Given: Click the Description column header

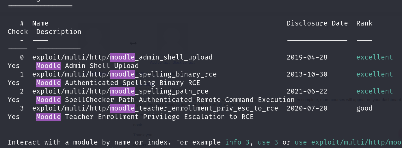Looking at the screenshot, I should click(x=59, y=32).
